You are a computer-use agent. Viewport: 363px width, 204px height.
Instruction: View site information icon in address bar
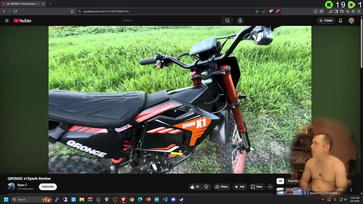(79, 11)
